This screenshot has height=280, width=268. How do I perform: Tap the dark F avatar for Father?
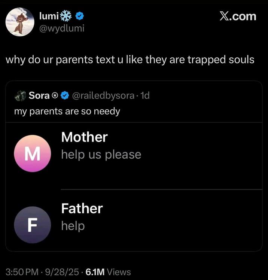[x=32, y=225]
